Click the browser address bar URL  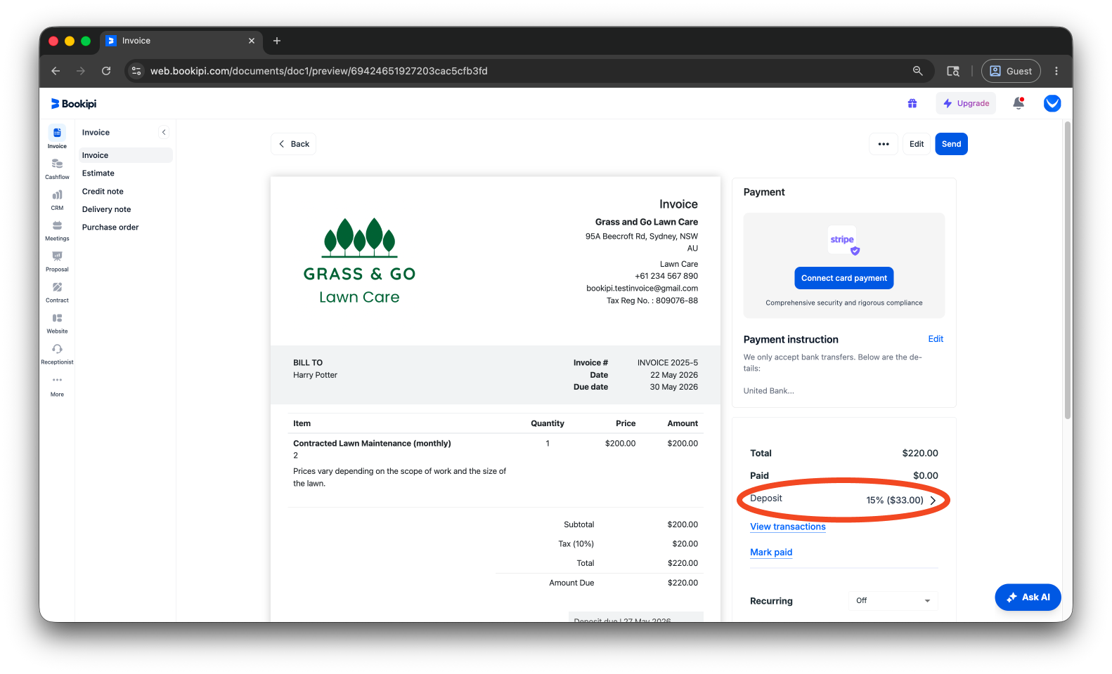[x=318, y=71]
